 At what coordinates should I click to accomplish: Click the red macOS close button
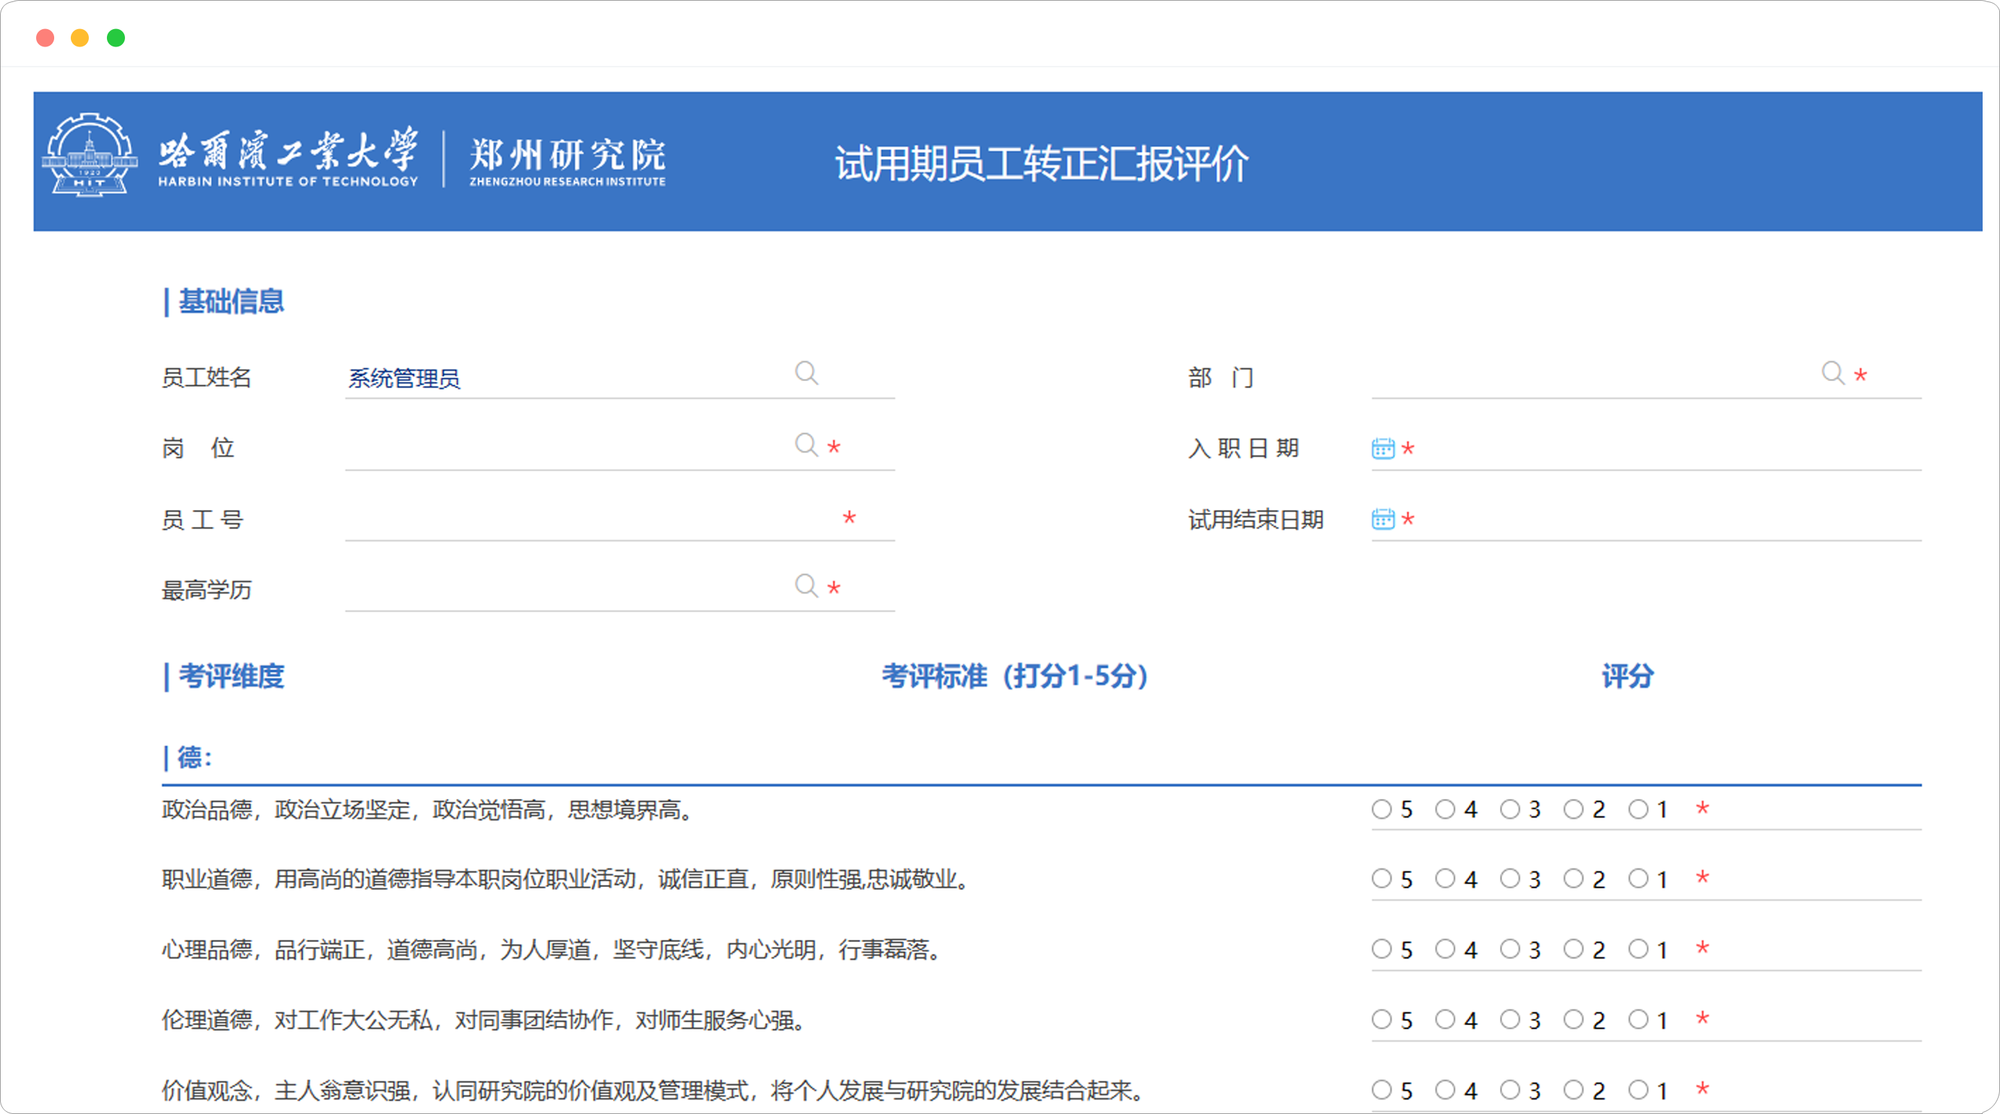tap(45, 37)
